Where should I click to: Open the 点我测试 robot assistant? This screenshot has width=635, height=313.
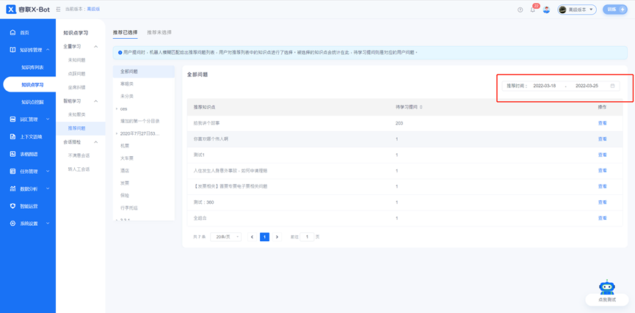(x=606, y=292)
